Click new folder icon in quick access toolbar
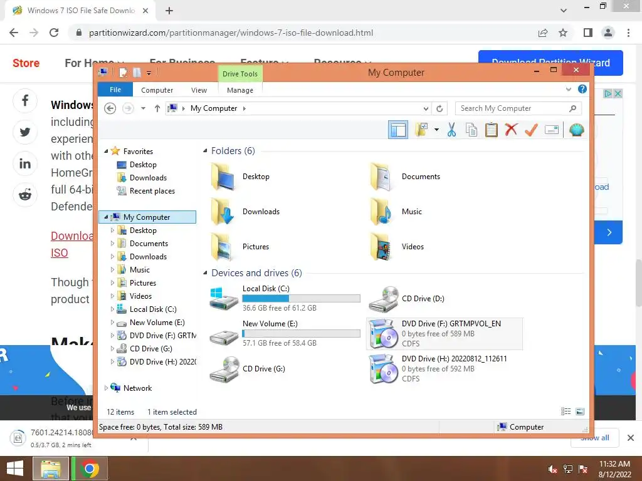Image resolution: width=642 pixels, height=481 pixels. click(x=137, y=73)
